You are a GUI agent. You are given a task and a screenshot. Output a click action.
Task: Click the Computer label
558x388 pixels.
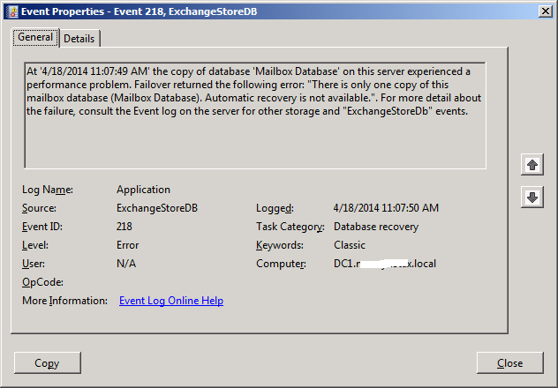(281, 264)
